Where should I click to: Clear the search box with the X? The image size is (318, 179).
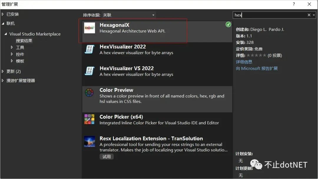pos(309,15)
